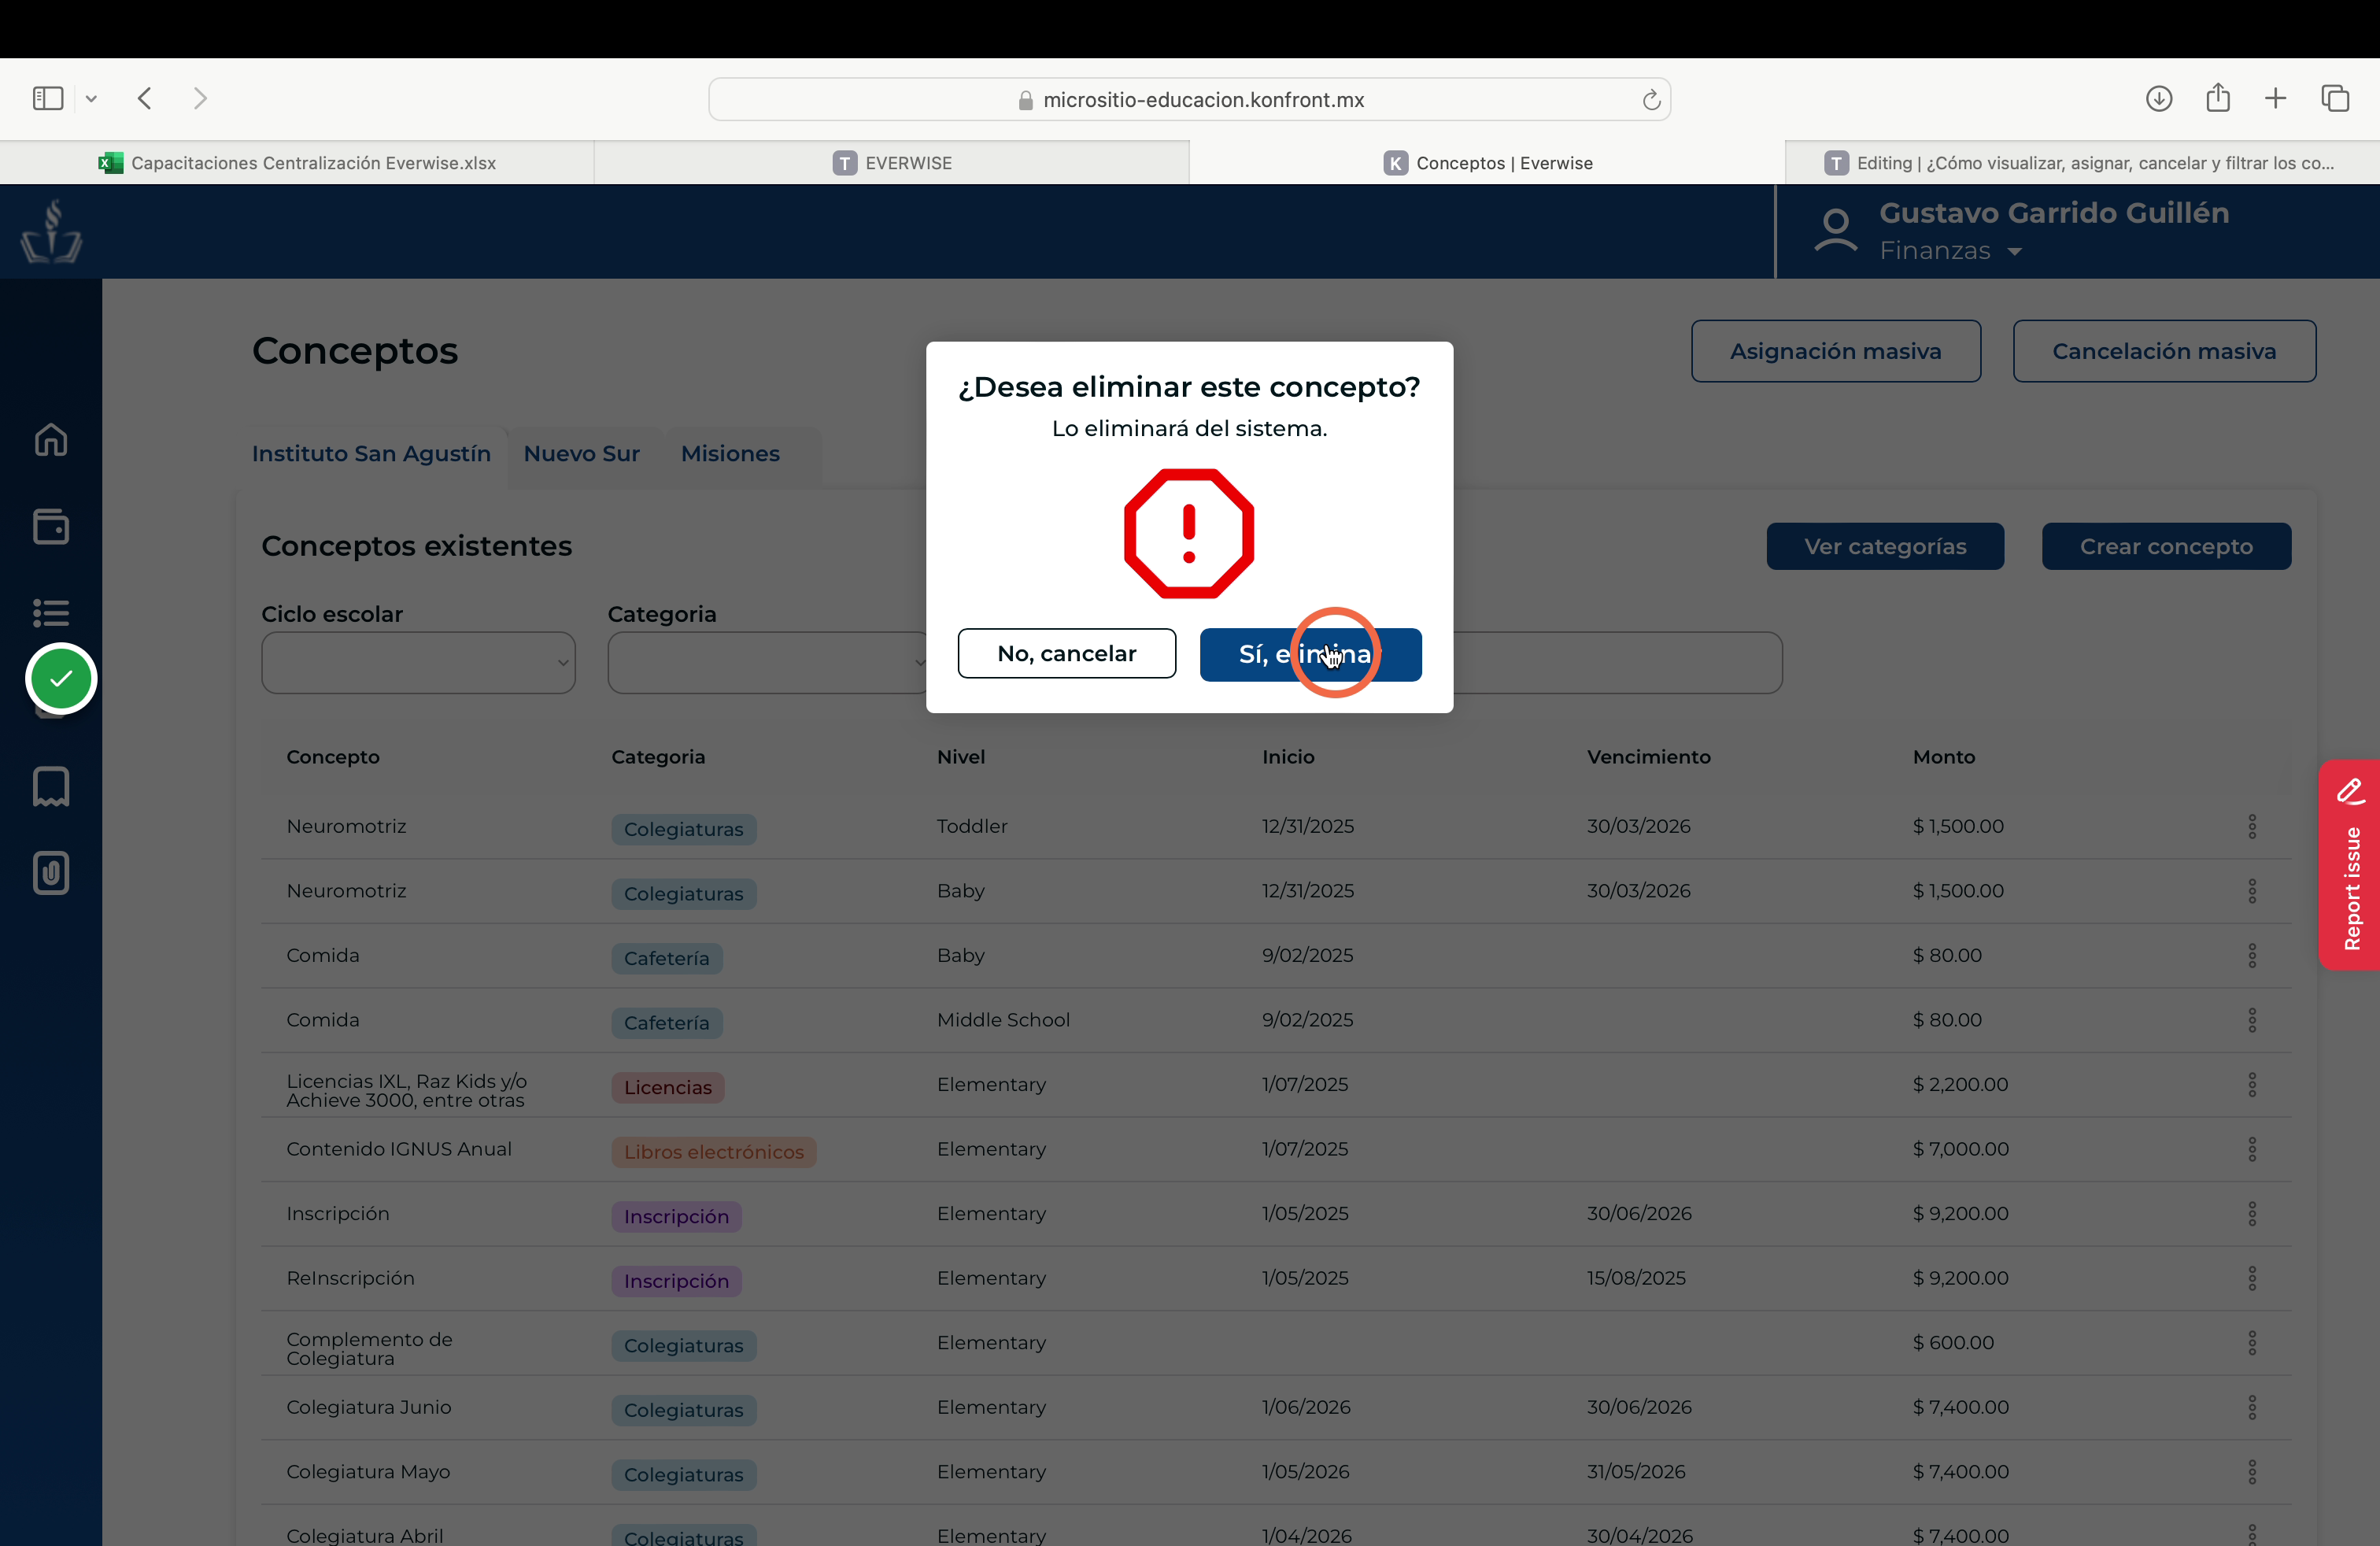Screen dimensions: 2380x1546
Task: Click the browser forward arrow
Action: pos(200,98)
